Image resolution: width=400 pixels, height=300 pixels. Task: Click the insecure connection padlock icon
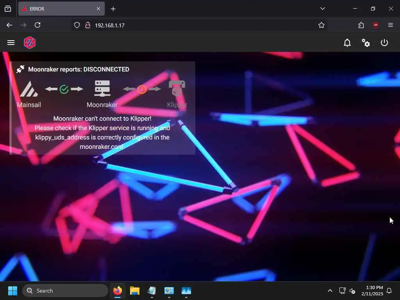point(88,25)
